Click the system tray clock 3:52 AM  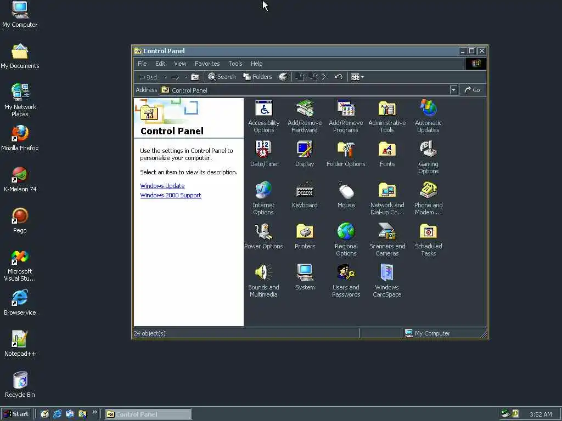click(541, 414)
